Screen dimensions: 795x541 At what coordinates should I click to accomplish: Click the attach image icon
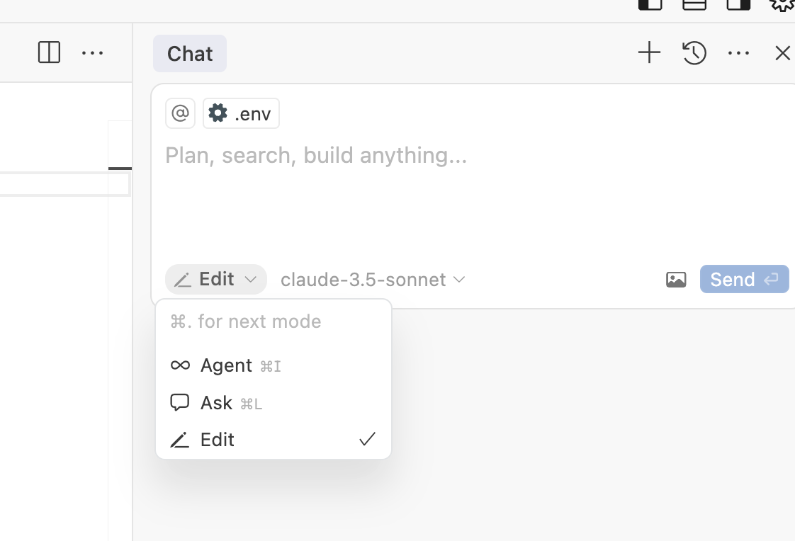pos(676,280)
